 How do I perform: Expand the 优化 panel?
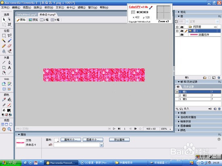[179, 12]
